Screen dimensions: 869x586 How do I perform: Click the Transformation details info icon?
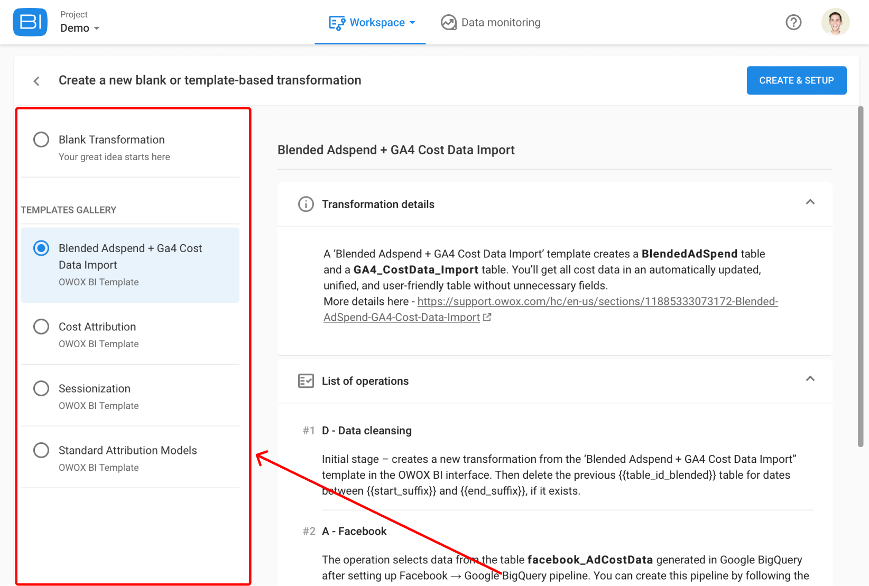coord(306,204)
